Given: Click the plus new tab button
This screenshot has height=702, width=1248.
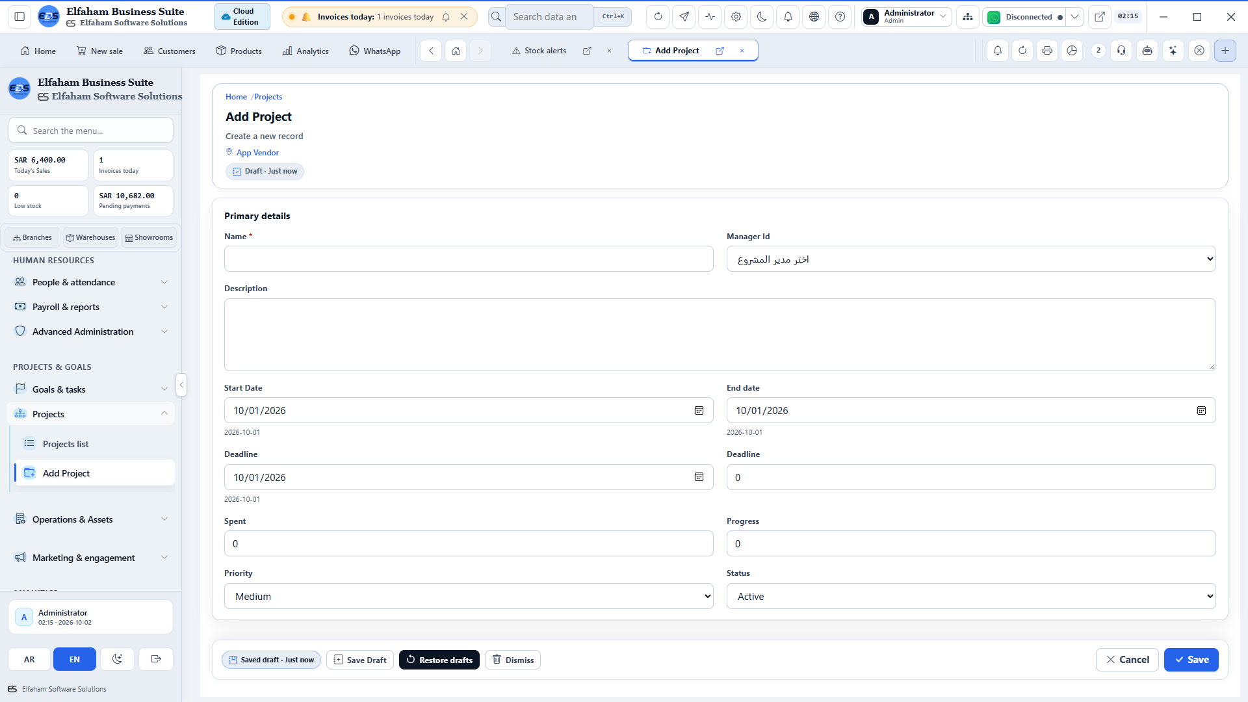Looking at the screenshot, I should tap(1225, 51).
